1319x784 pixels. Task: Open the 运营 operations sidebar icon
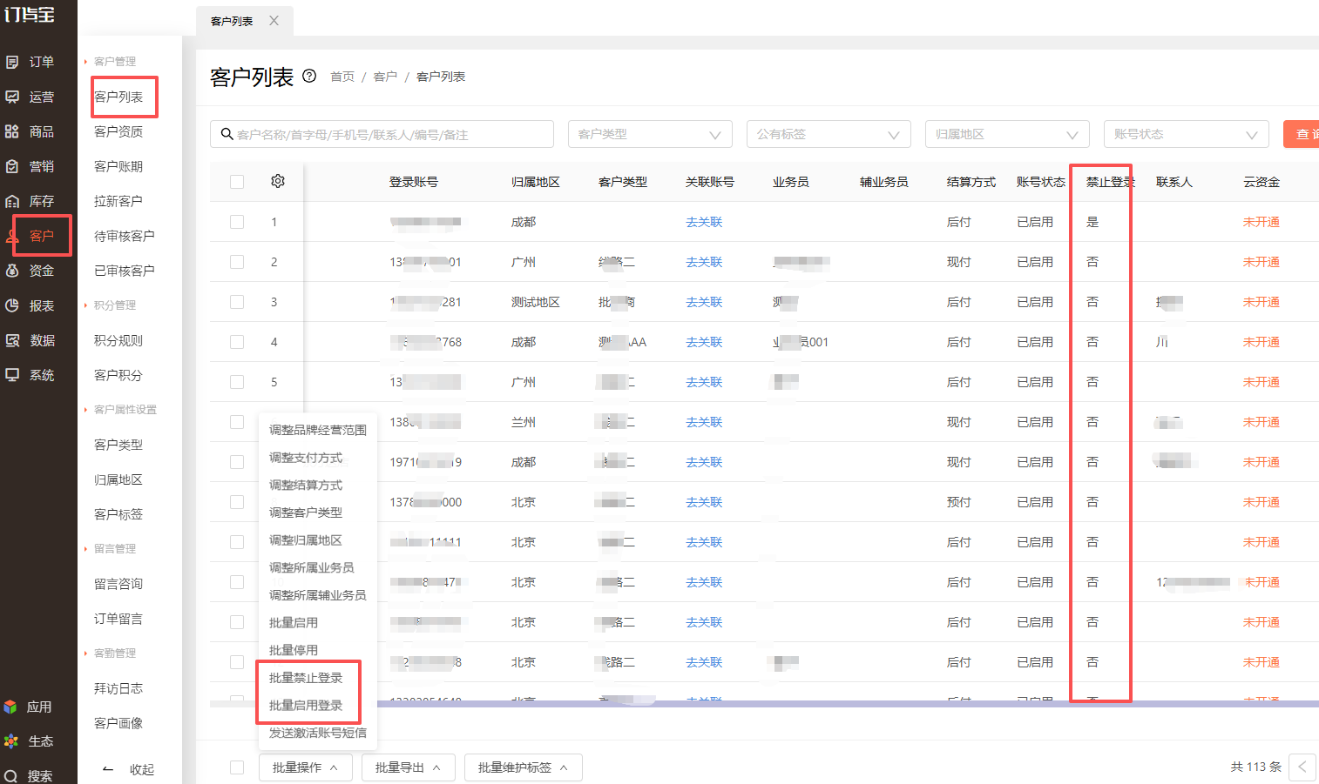12,97
